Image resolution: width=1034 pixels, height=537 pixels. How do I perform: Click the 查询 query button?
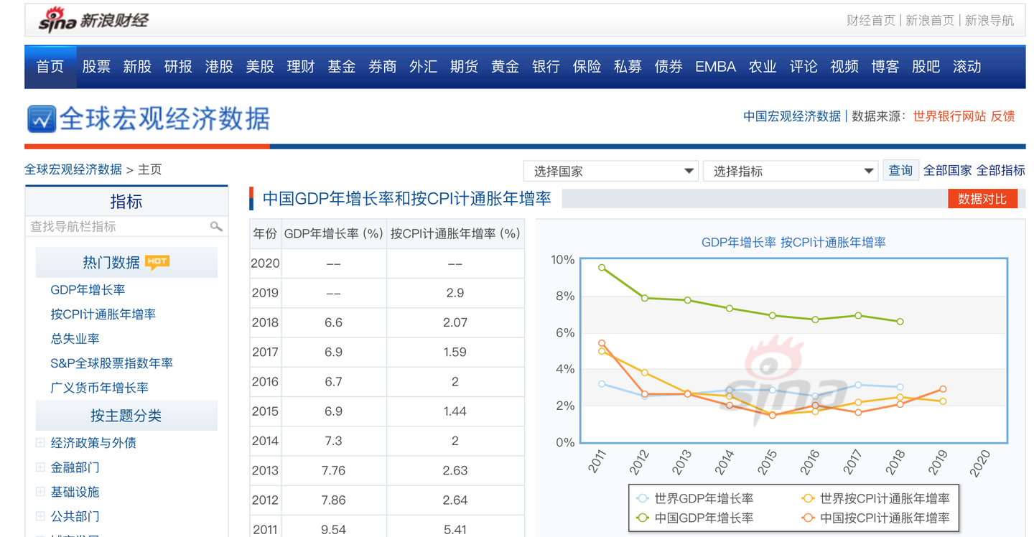(x=900, y=170)
